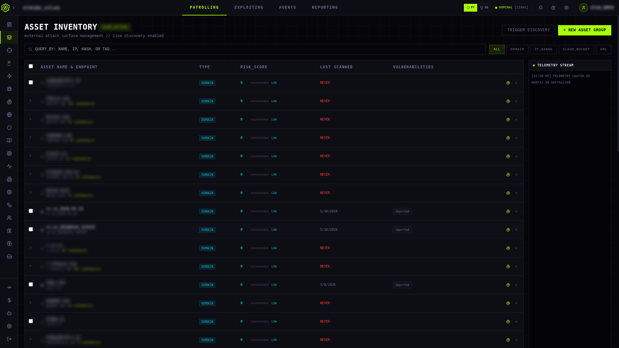Open the radar icon in the sidebar
The height and width of the screenshot is (348, 619).
tap(9, 102)
